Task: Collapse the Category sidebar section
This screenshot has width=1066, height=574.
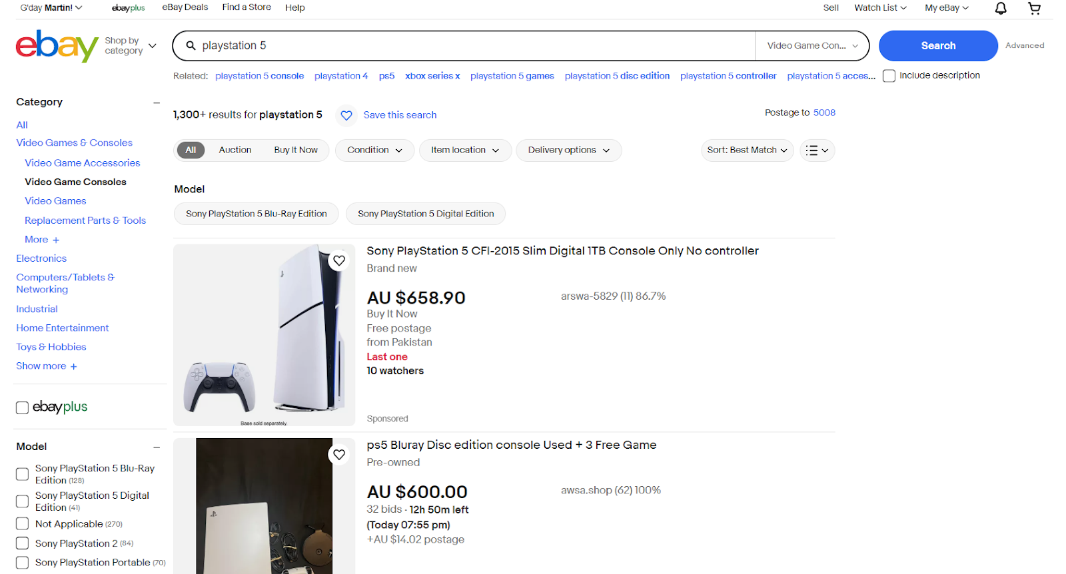Action: click(157, 103)
